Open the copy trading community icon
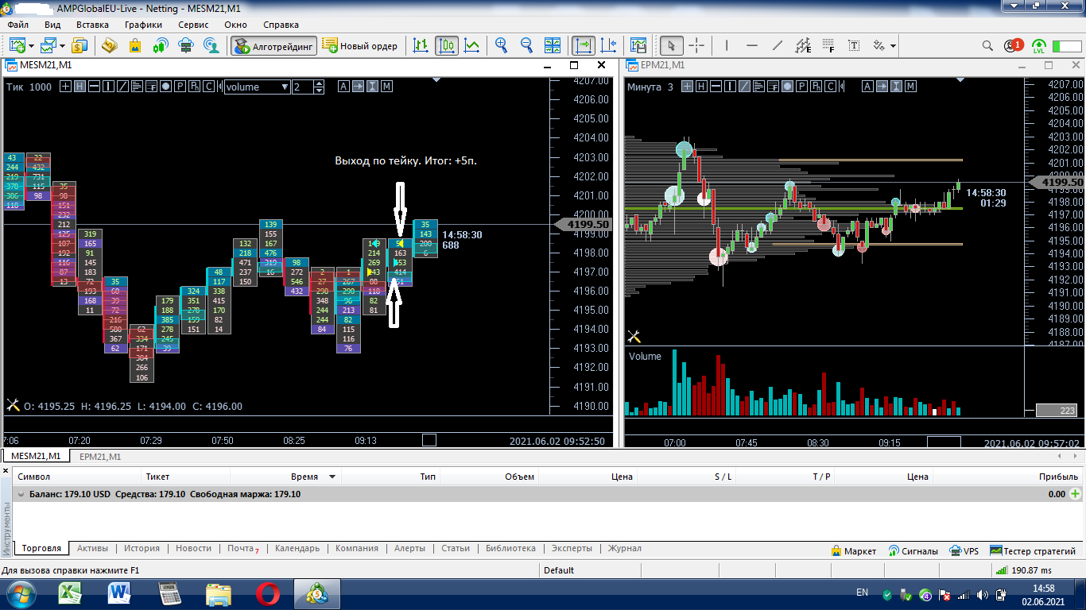 click(211, 45)
